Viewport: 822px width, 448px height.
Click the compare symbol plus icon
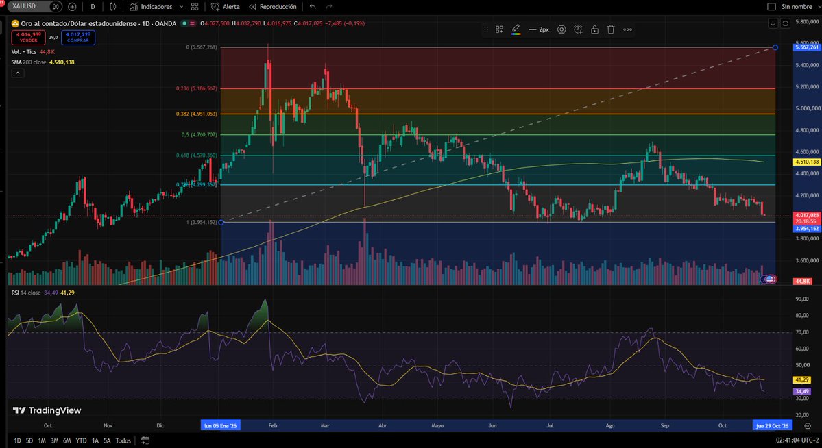[x=73, y=7]
